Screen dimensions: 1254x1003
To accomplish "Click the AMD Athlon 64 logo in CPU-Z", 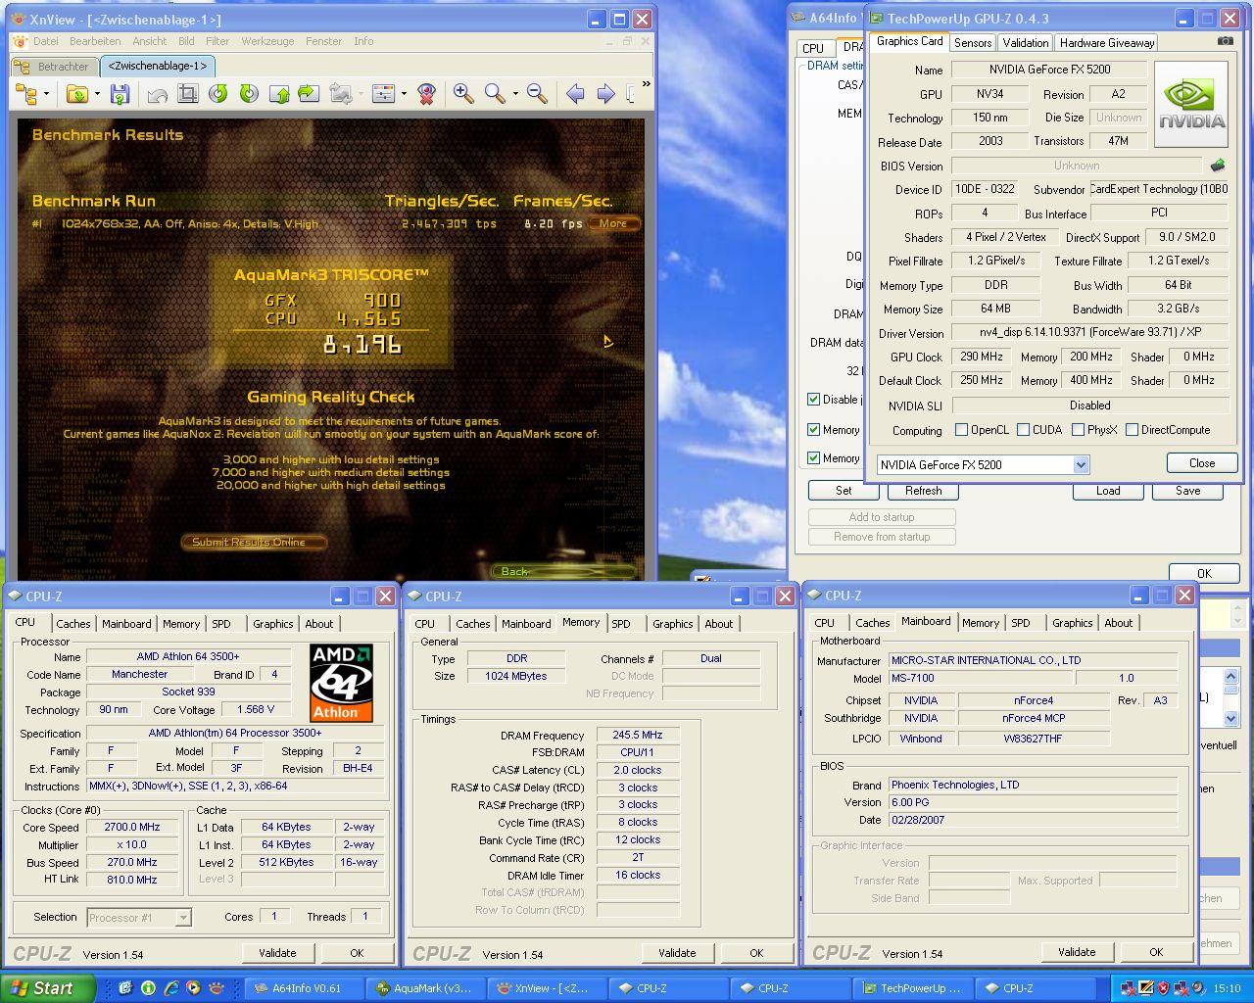I will pos(341,683).
